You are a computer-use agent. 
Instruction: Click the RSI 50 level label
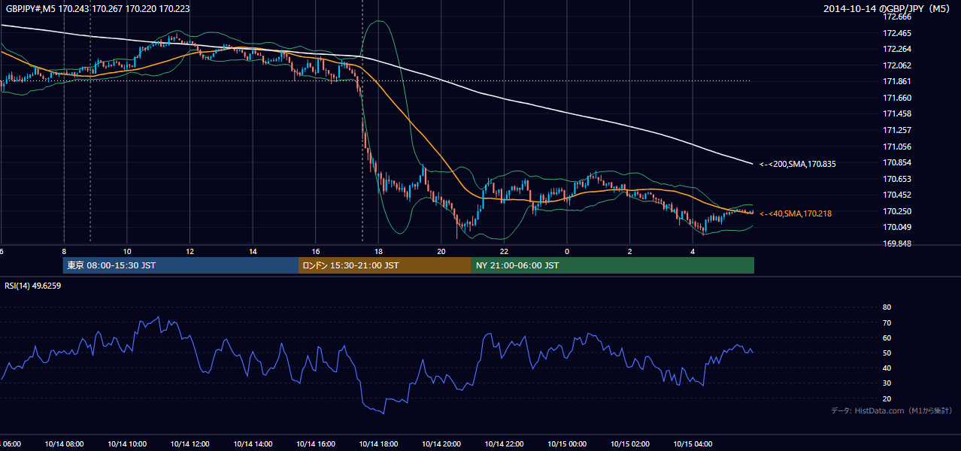(x=887, y=353)
